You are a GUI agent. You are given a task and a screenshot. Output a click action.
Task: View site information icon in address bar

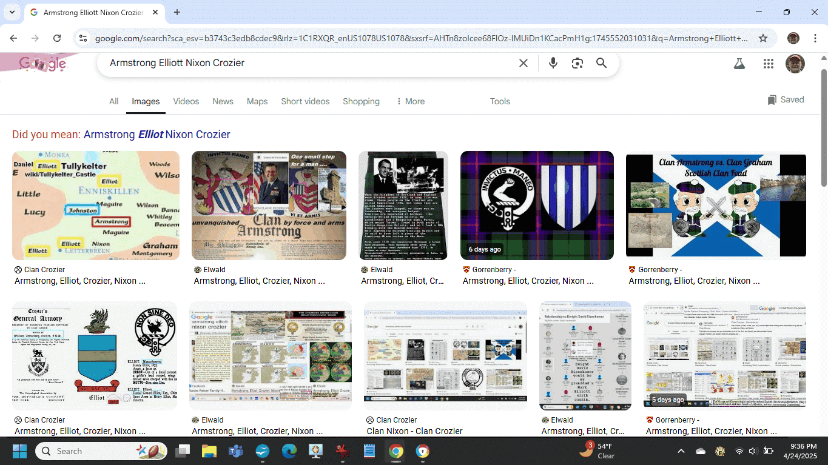[83, 38]
